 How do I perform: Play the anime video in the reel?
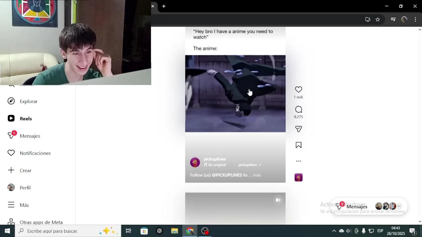tap(235, 93)
